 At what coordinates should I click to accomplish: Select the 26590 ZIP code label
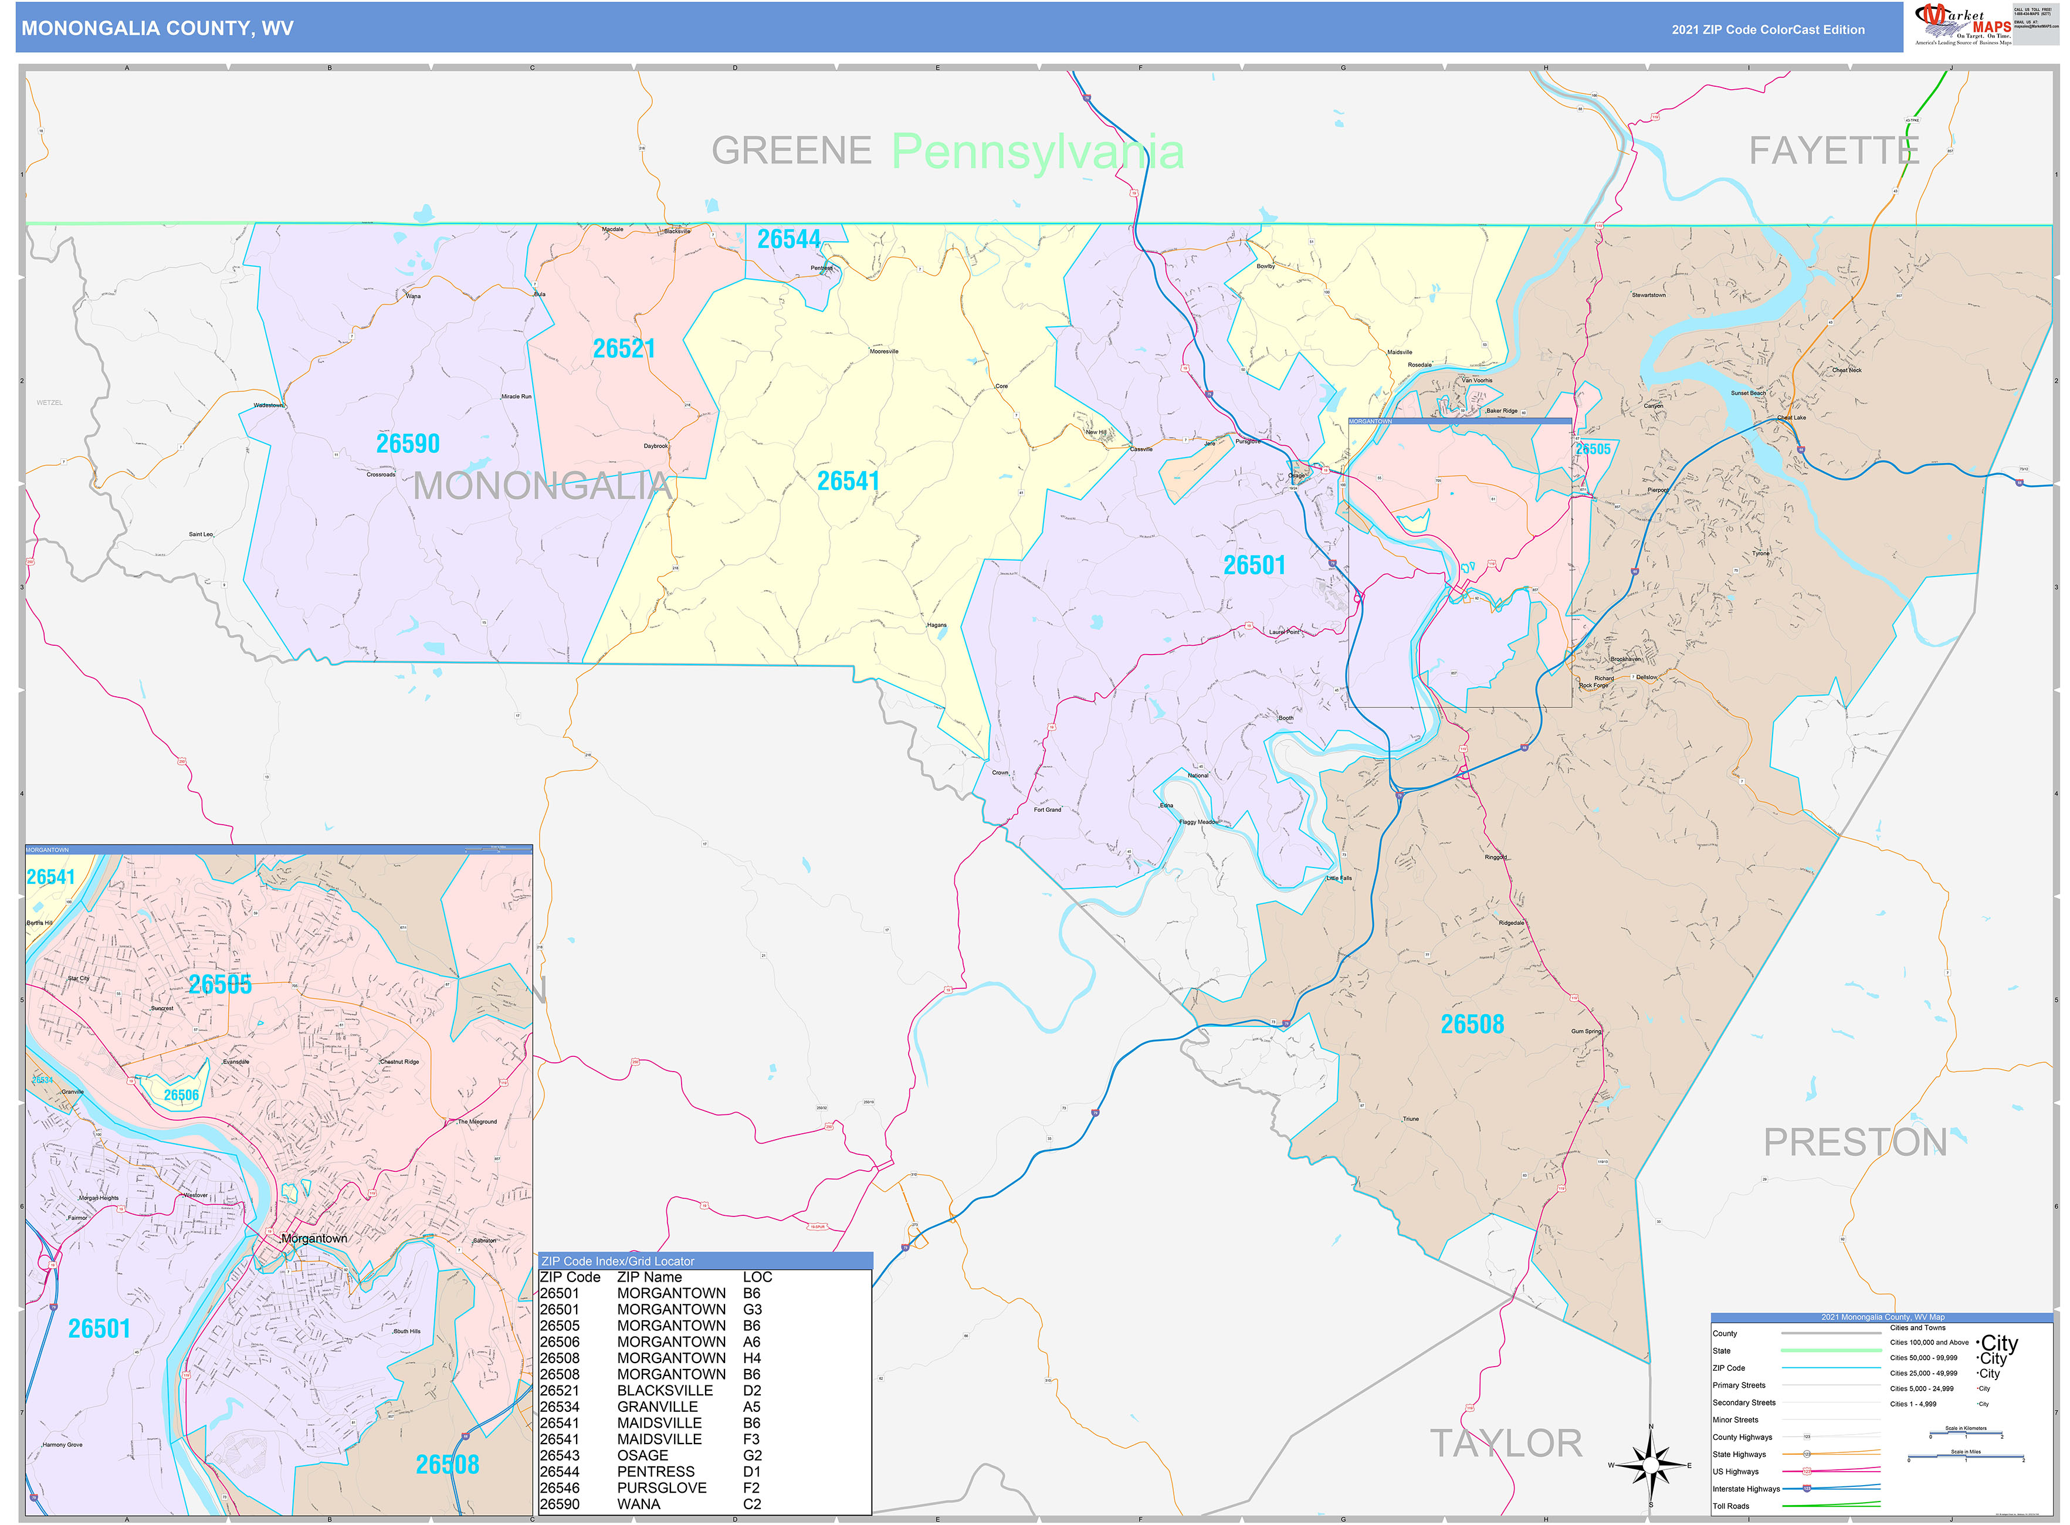(407, 443)
